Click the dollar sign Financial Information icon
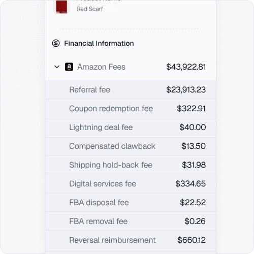 [56, 43]
